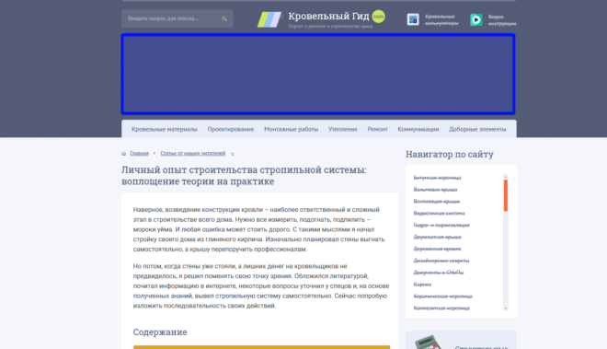Open Композитная черепица navigator link

coord(441,308)
